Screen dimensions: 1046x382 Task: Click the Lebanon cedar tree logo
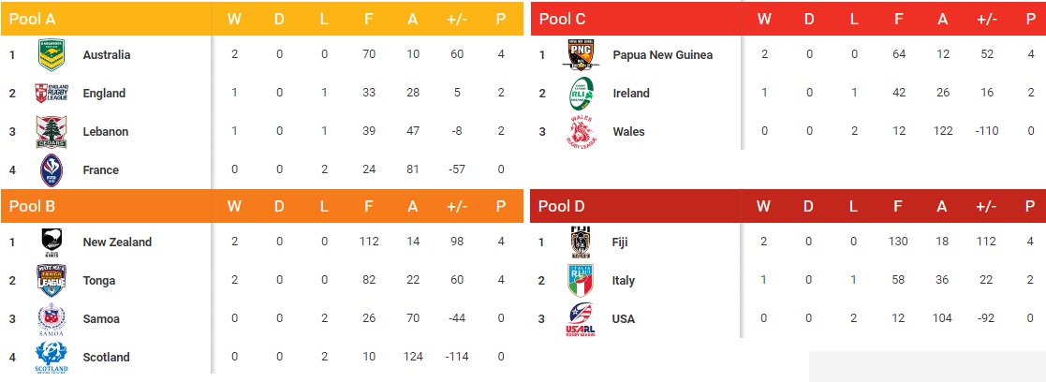(x=51, y=131)
